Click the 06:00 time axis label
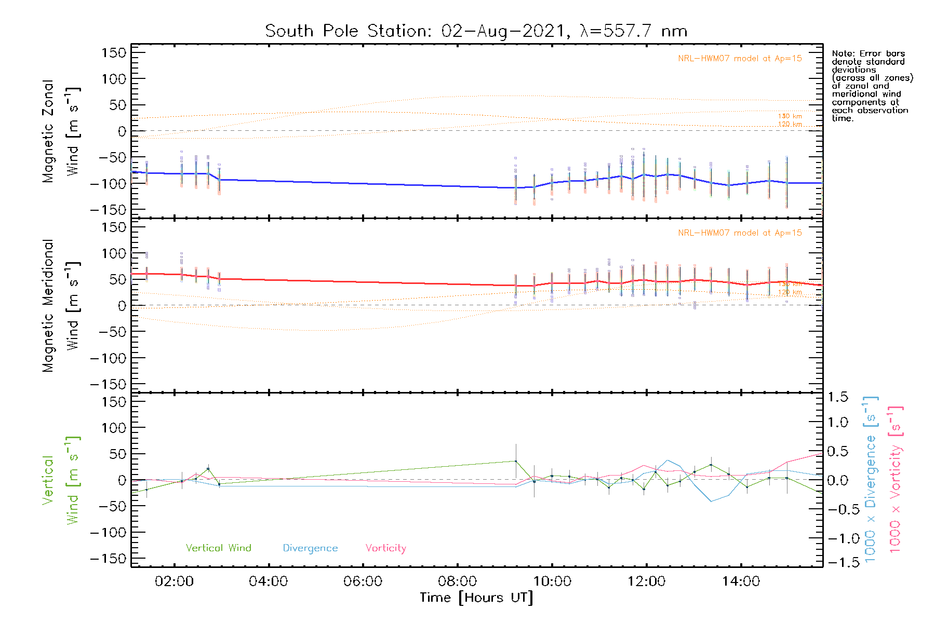Viewport: 935px width, 623px height. click(363, 581)
